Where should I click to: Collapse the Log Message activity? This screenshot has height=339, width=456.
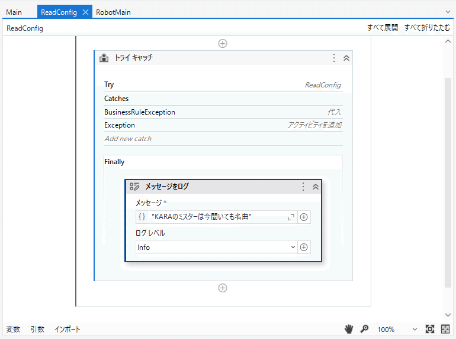tap(316, 187)
